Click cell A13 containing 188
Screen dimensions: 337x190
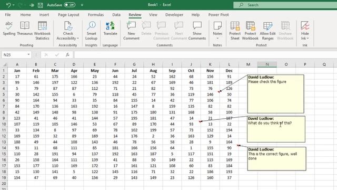tap(17, 142)
